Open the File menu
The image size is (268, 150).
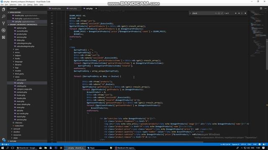pyautogui.click(x=2, y=5)
